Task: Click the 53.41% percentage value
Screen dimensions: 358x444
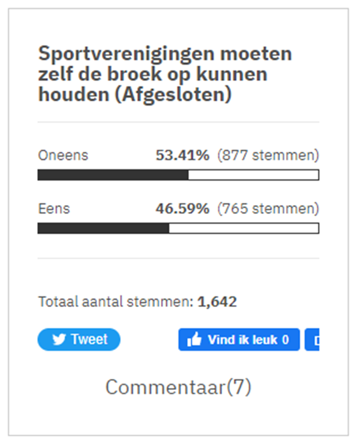Action: pos(182,155)
